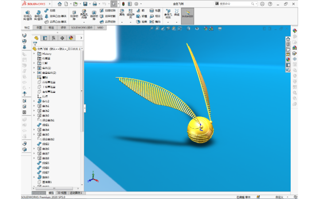Switch to the PropertyManager panel tab

tap(45, 38)
